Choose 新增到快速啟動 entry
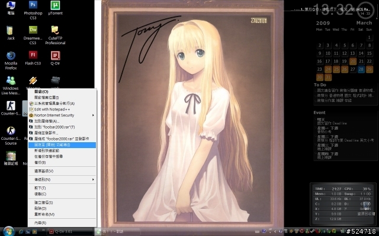The image size is (379, 236). pos(62,150)
